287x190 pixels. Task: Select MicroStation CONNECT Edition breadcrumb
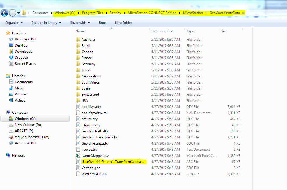(x=152, y=13)
